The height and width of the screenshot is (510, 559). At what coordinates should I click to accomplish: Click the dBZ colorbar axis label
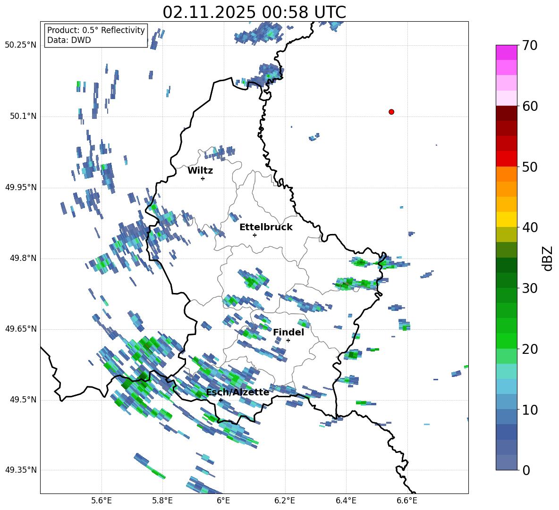(x=548, y=258)
